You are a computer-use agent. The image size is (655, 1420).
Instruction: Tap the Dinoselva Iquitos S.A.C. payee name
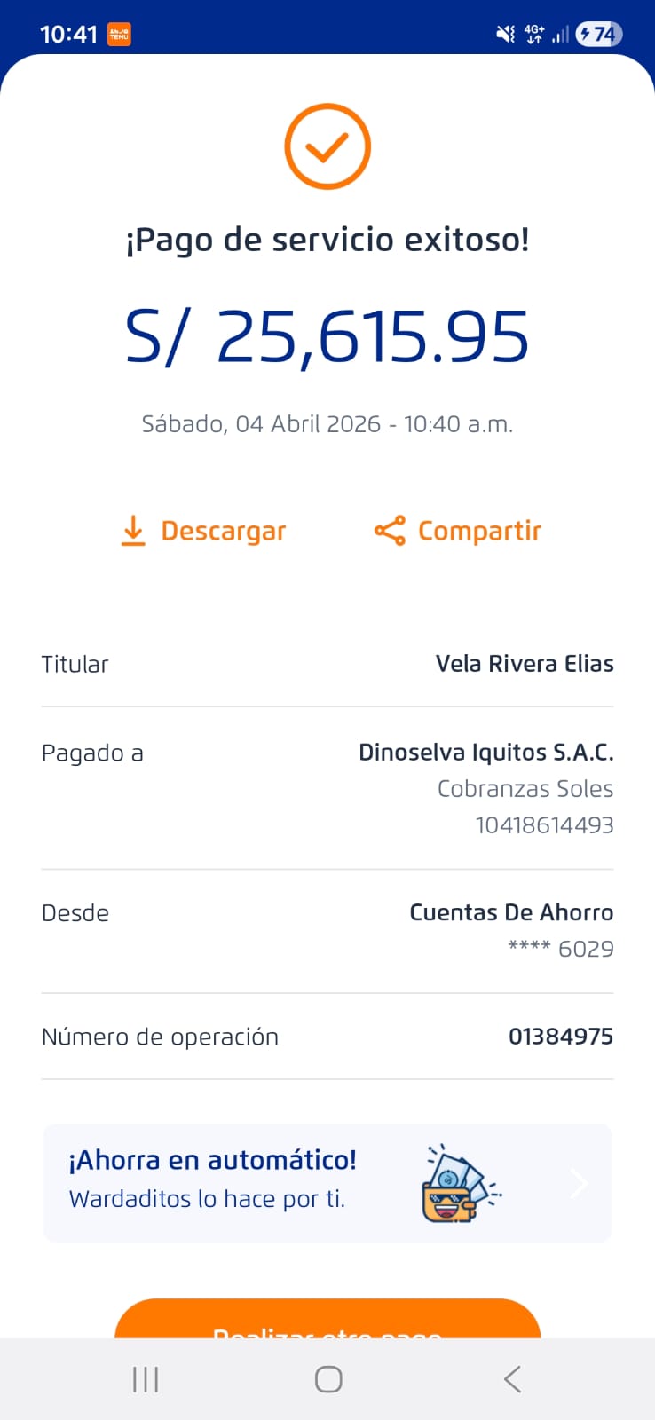pyautogui.click(x=485, y=753)
